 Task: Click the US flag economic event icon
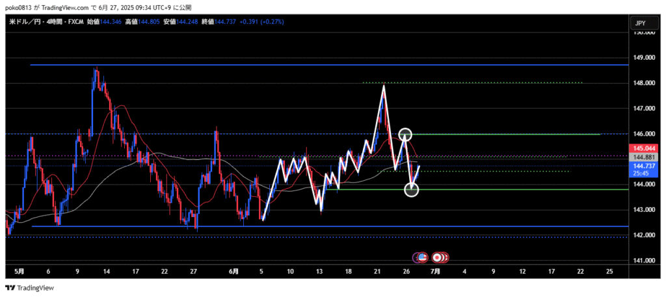tap(421, 257)
